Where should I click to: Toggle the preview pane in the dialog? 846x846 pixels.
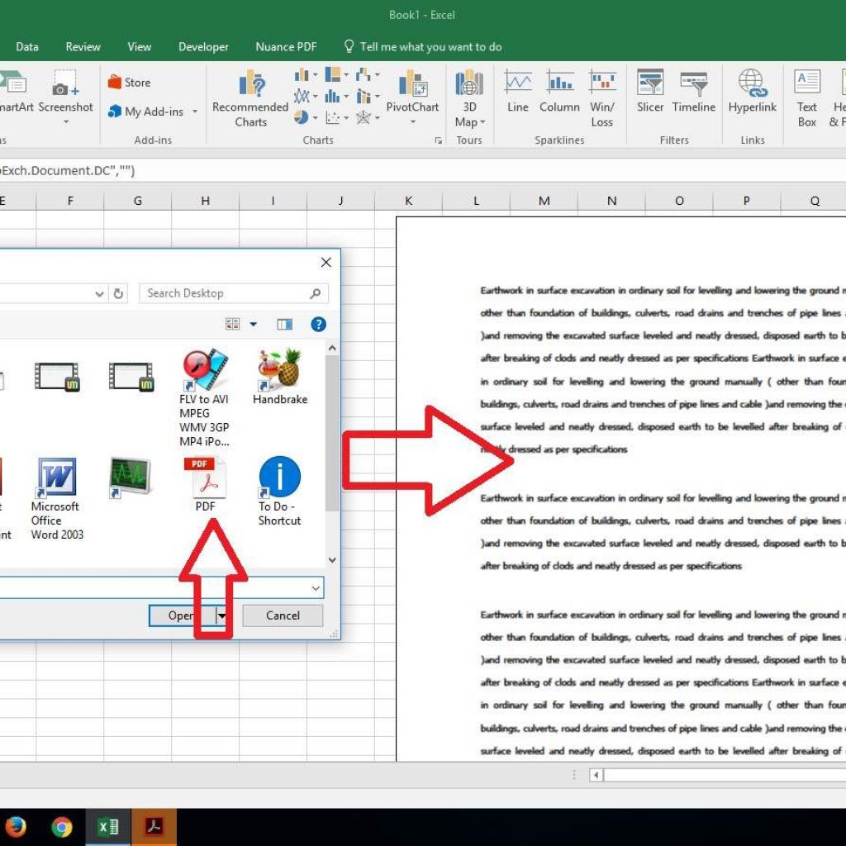point(284,324)
